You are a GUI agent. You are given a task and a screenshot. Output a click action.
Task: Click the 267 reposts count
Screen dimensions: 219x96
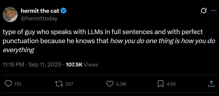pos(69,84)
